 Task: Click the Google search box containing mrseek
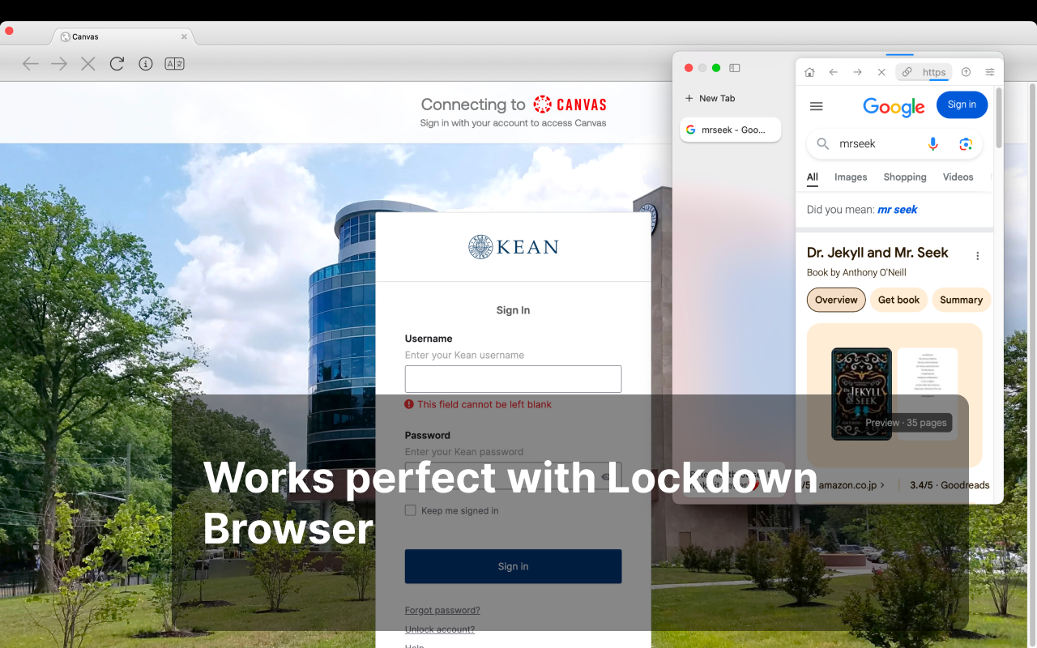(x=894, y=143)
